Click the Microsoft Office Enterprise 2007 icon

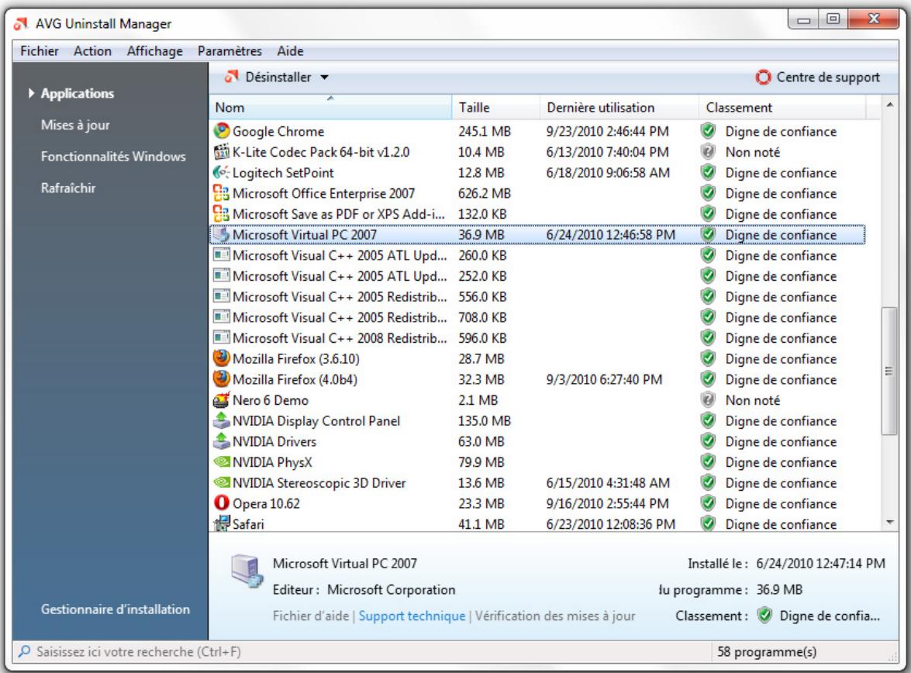(x=222, y=194)
